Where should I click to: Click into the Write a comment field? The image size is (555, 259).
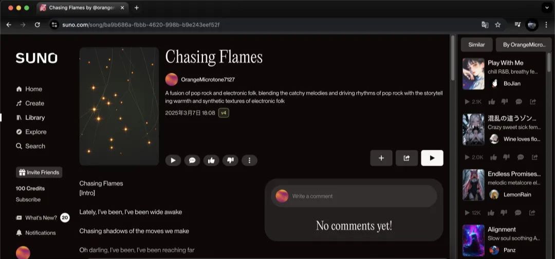coord(360,196)
